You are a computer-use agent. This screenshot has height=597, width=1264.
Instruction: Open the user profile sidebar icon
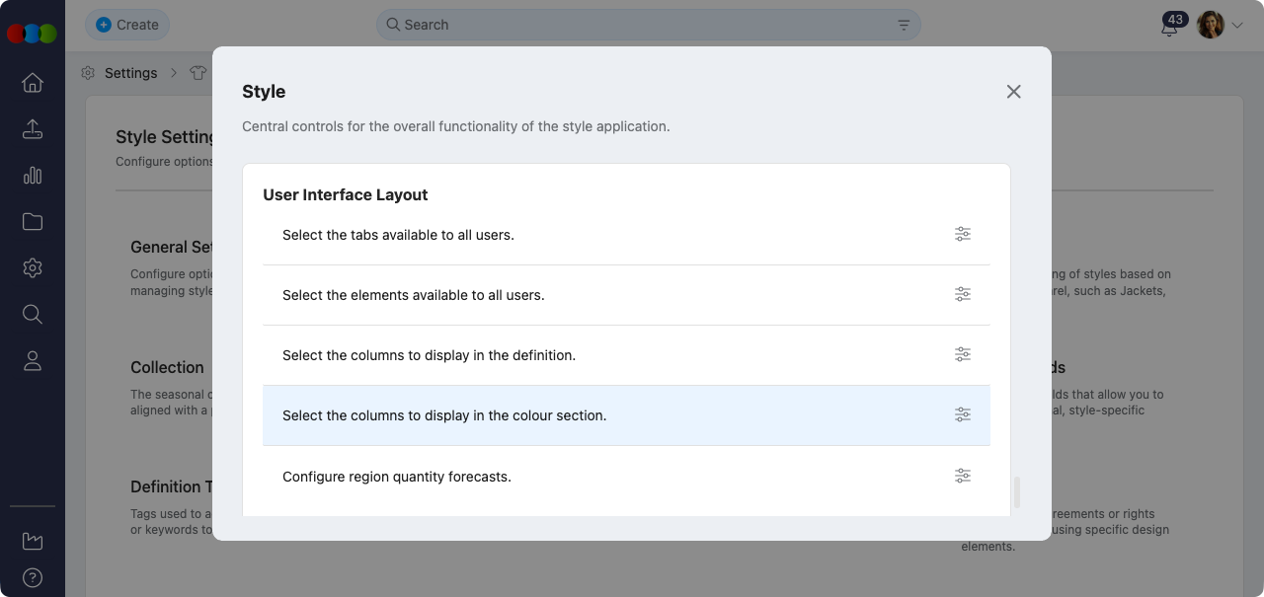(x=33, y=361)
